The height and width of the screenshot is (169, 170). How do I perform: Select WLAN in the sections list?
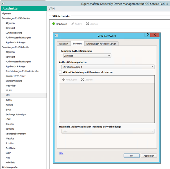[8, 90]
